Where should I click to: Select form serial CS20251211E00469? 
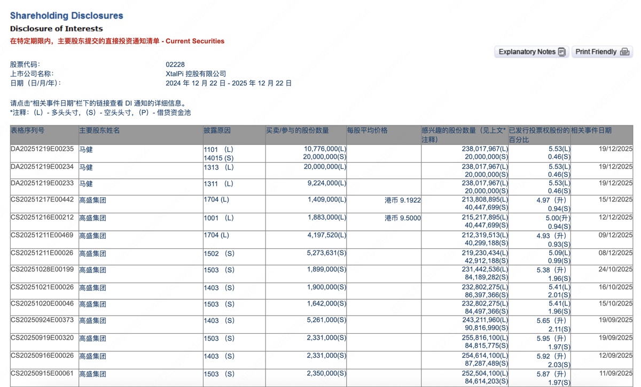42,236
